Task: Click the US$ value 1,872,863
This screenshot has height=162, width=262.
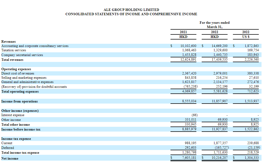Action: [252, 46]
